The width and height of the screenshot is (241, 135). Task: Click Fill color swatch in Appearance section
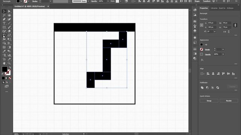tap(201, 45)
